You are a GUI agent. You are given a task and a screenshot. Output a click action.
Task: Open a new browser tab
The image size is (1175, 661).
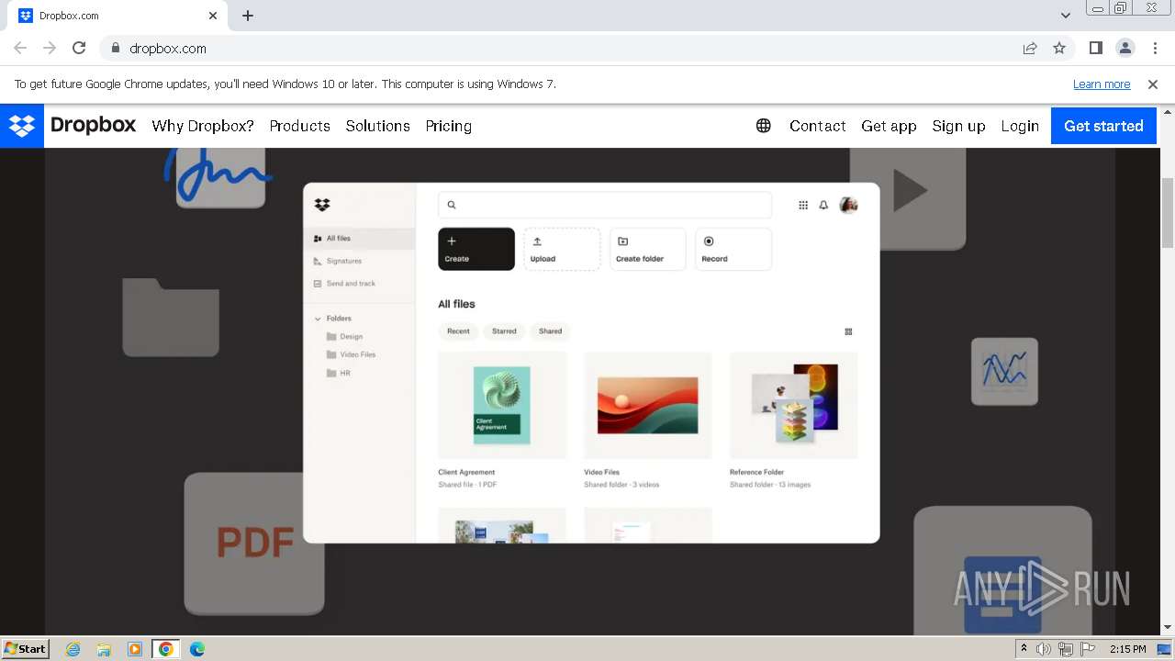248,16
